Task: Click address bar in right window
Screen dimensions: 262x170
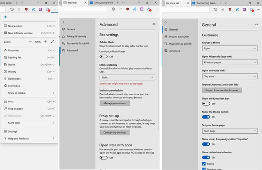Action: tap(185, 9)
